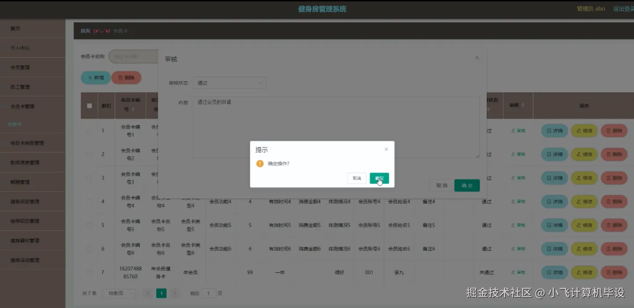
Task: Check the checkbox for row 3
Action: (x=89, y=178)
